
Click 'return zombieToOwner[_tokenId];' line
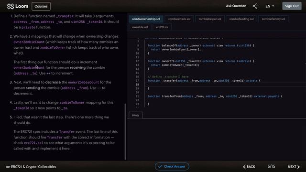(x=175, y=65)
